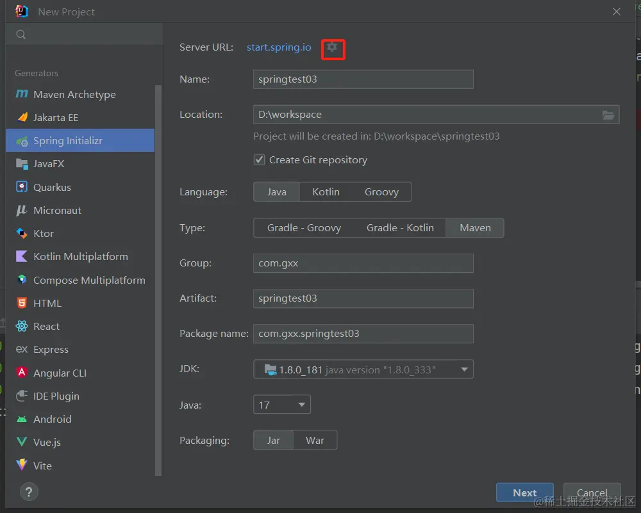Viewport: 641px width, 513px height.
Task: Select Kotlin as the language
Action: coord(326,191)
